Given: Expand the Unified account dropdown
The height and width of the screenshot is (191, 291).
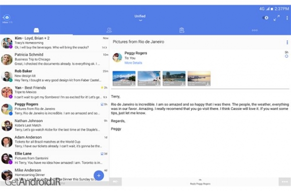Looking at the screenshot, I should tap(140, 18).
